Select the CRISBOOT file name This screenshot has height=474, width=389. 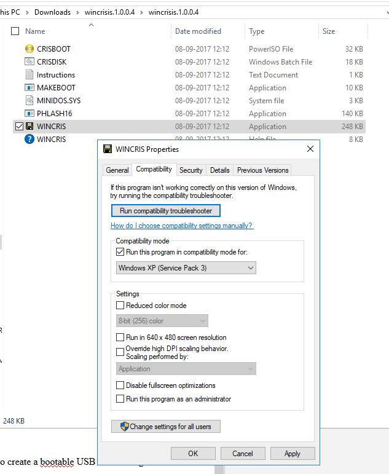[x=53, y=49]
